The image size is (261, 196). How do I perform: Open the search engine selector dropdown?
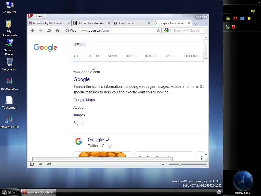pyautogui.click(x=168, y=31)
